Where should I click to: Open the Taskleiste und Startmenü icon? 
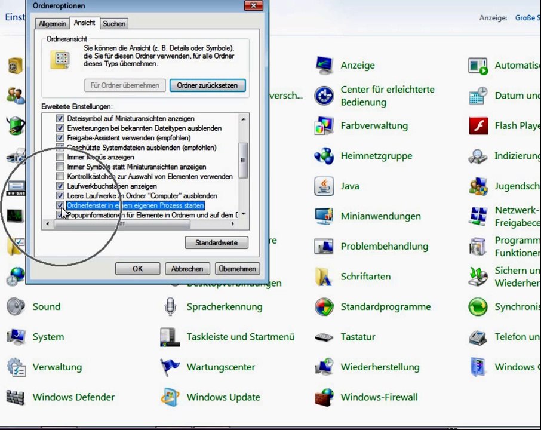coord(170,337)
